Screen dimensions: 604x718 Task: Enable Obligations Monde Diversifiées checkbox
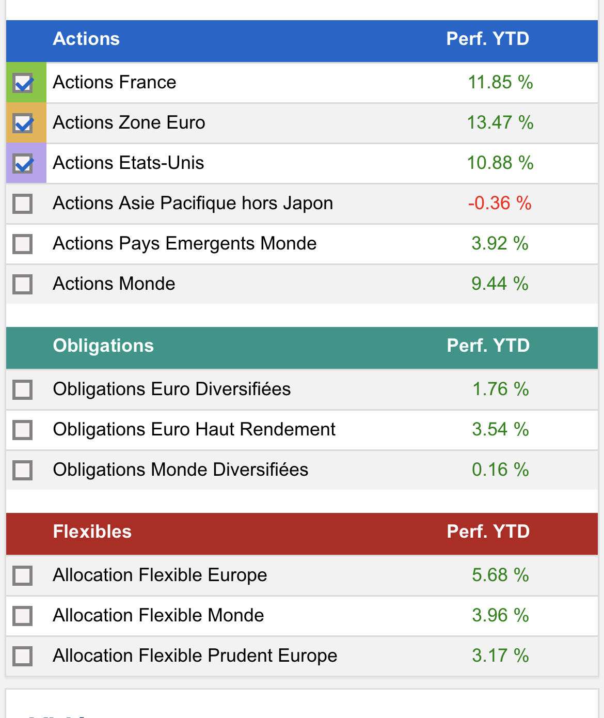[x=23, y=470]
